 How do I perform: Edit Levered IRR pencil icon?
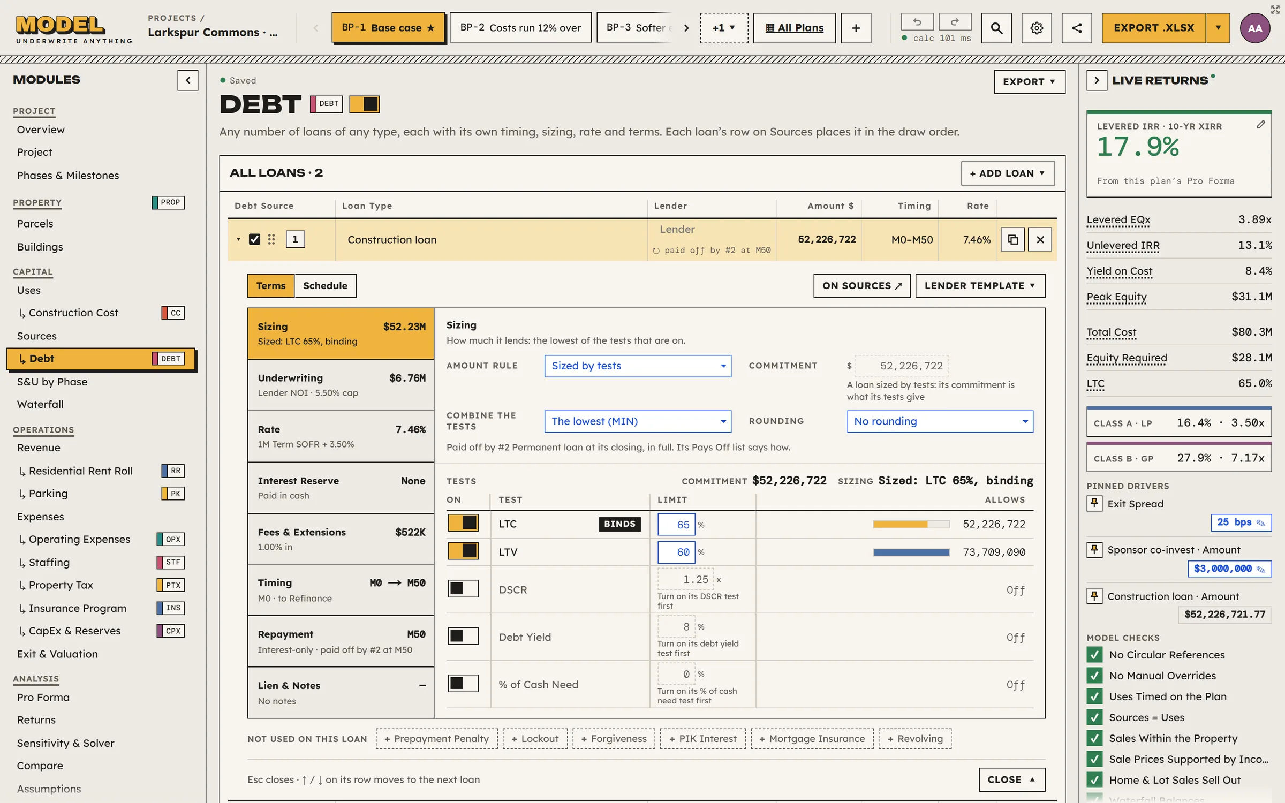[1261, 125]
